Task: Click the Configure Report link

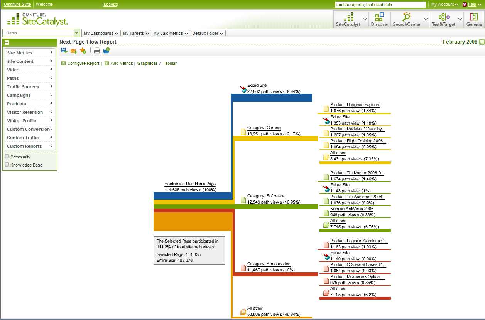Action: click(x=83, y=63)
